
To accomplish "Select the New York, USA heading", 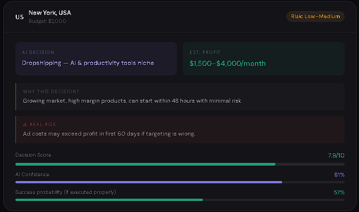I will tap(50, 12).
